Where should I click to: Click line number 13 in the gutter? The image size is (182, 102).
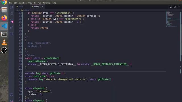[x=20, y=13]
